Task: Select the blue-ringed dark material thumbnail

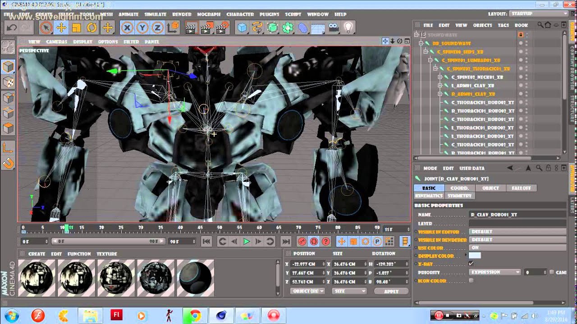Action: point(195,278)
